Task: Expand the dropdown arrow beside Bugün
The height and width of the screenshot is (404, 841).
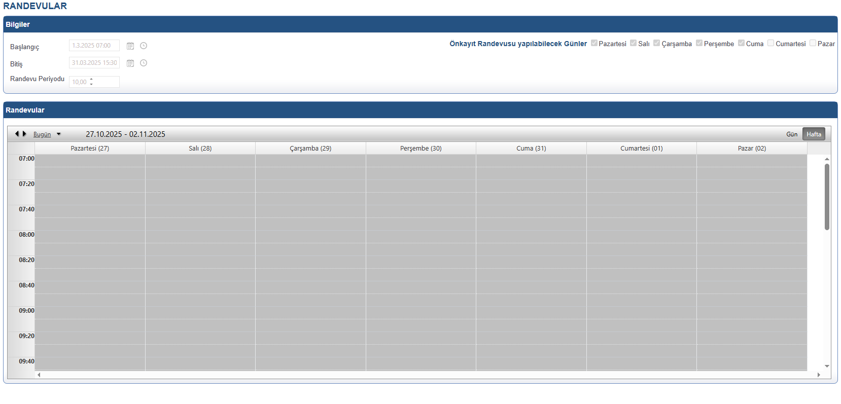Action: [x=59, y=134]
